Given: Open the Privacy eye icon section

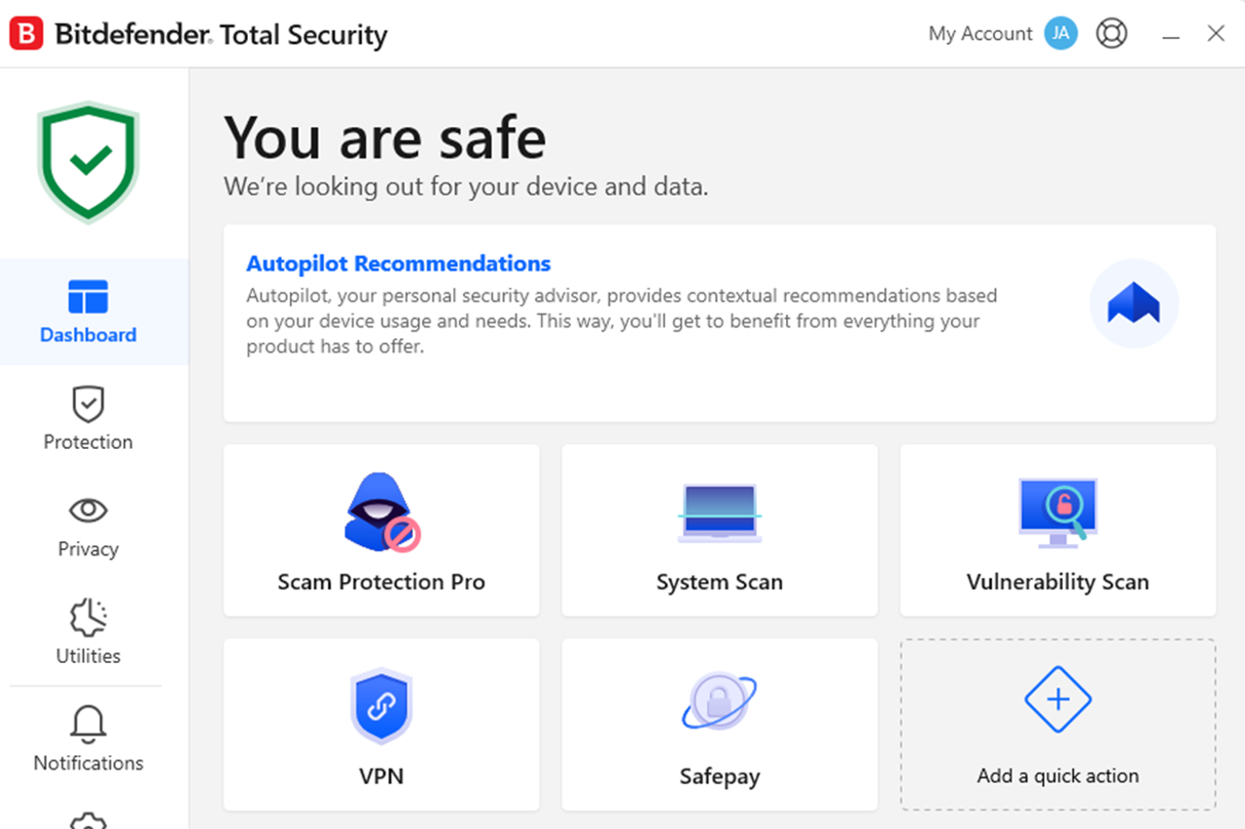Looking at the screenshot, I should tap(89, 527).
